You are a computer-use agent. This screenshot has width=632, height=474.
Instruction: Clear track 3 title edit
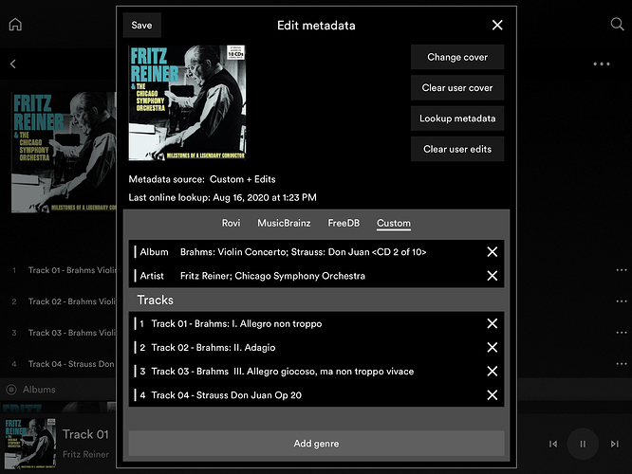tap(493, 371)
